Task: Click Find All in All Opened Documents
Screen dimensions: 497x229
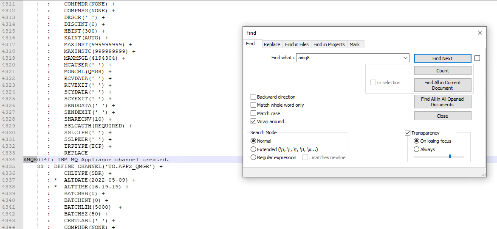Action: pyautogui.click(x=443, y=102)
